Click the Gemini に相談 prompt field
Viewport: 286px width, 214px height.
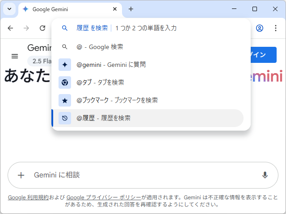[143, 175]
